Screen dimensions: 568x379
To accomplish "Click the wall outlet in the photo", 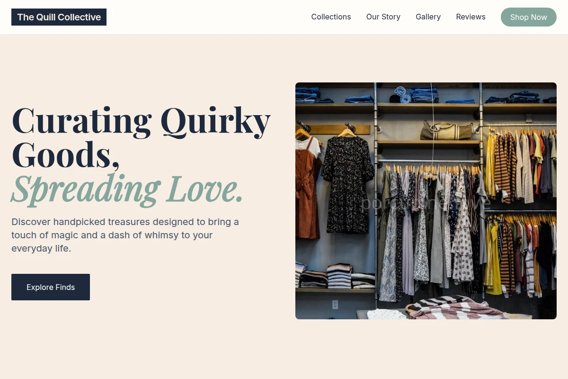I will tap(335, 305).
